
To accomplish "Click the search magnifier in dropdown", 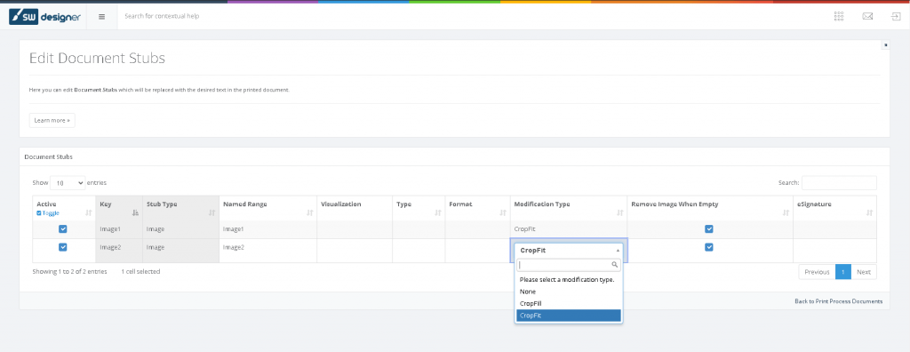I will [615, 265].
